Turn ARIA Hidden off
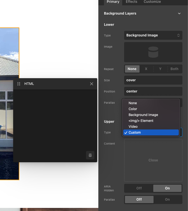 (x=139, y=188)
